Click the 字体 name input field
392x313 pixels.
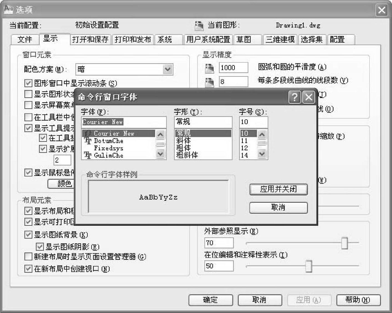(124, 122)
